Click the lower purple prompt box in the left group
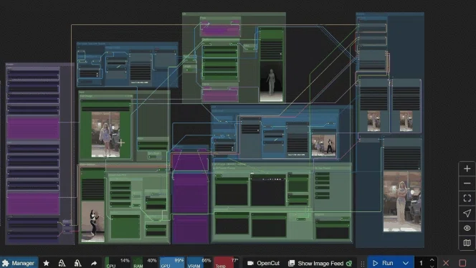This screenshot has height=268, width=476. [x=33, y=204]
